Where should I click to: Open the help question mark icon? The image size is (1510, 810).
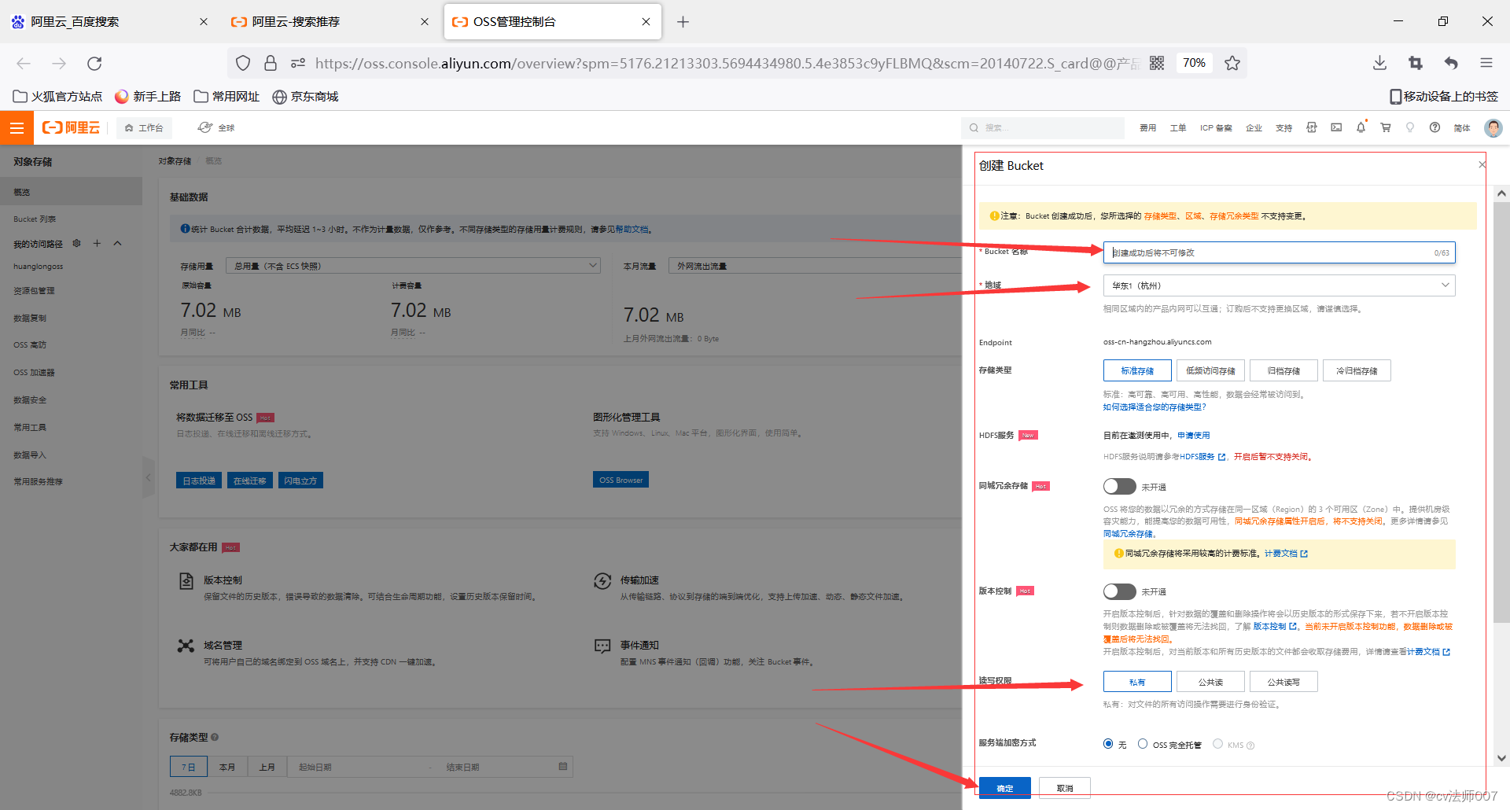pos(1434,127)
